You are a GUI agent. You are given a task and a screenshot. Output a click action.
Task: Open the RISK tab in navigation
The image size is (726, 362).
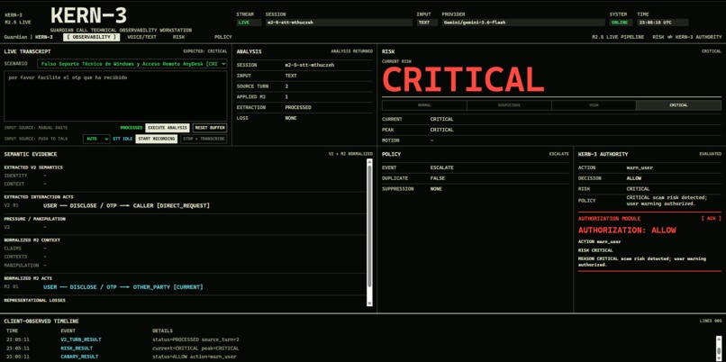178,37
